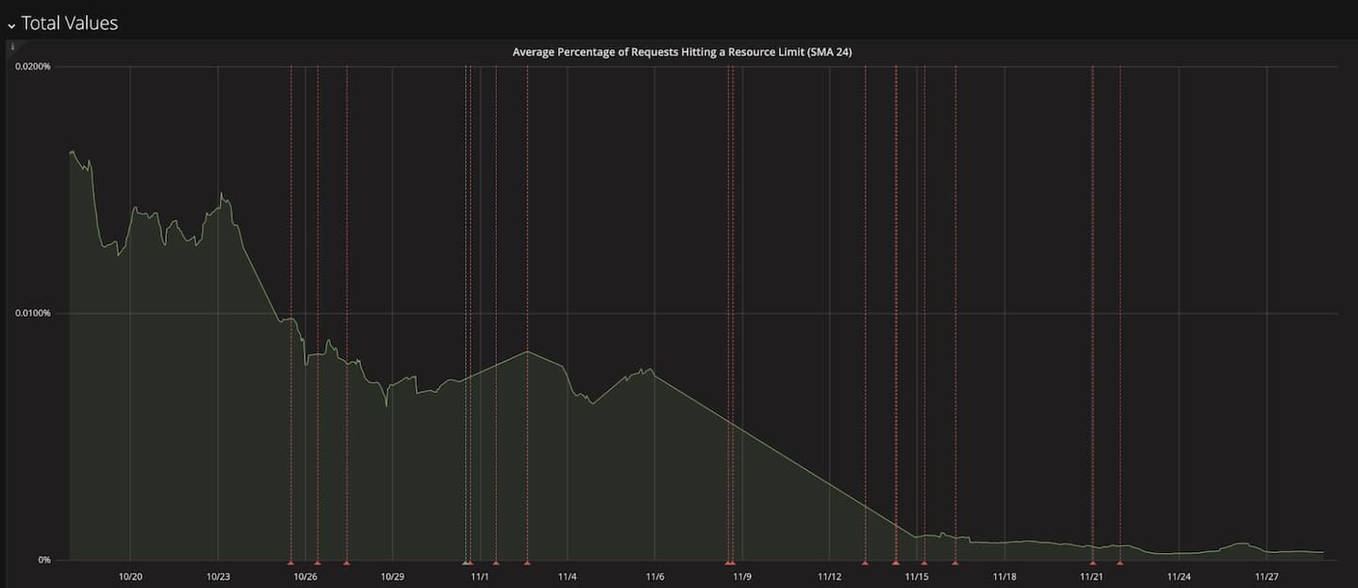Screen dimensions: 1358x588
Task: Open the Average Percentage of Requests panel title menu
Action: coord(681,52)
